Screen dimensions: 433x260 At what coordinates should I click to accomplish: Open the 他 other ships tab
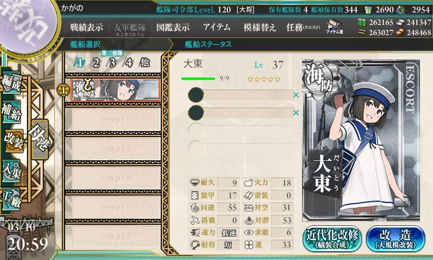click(x=145, y=63)
